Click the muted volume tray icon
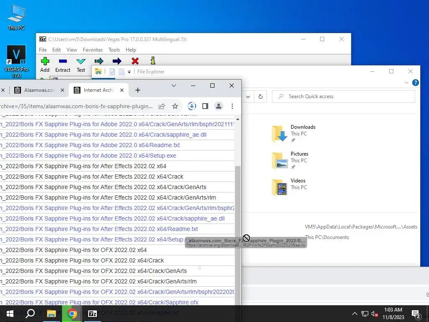429x322 pixels. (x=375, y=314)
